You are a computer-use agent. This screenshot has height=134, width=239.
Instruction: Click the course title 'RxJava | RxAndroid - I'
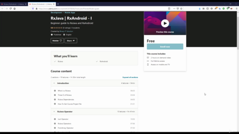[x=71, y=18]
